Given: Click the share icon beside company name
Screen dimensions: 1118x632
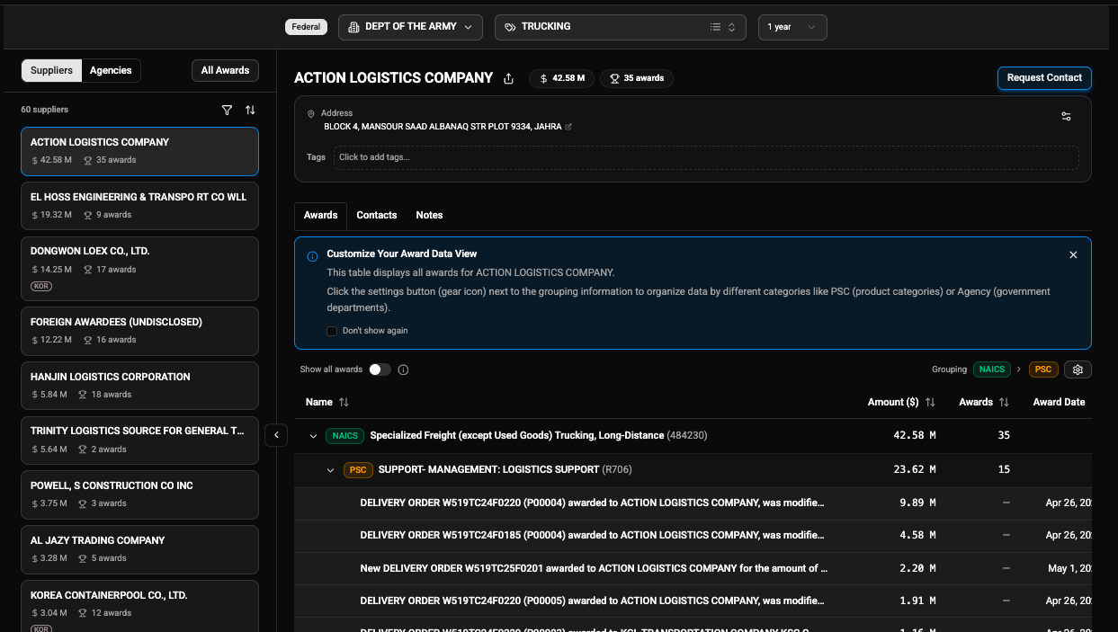Looking at the screenshot, I should (509, 78).
